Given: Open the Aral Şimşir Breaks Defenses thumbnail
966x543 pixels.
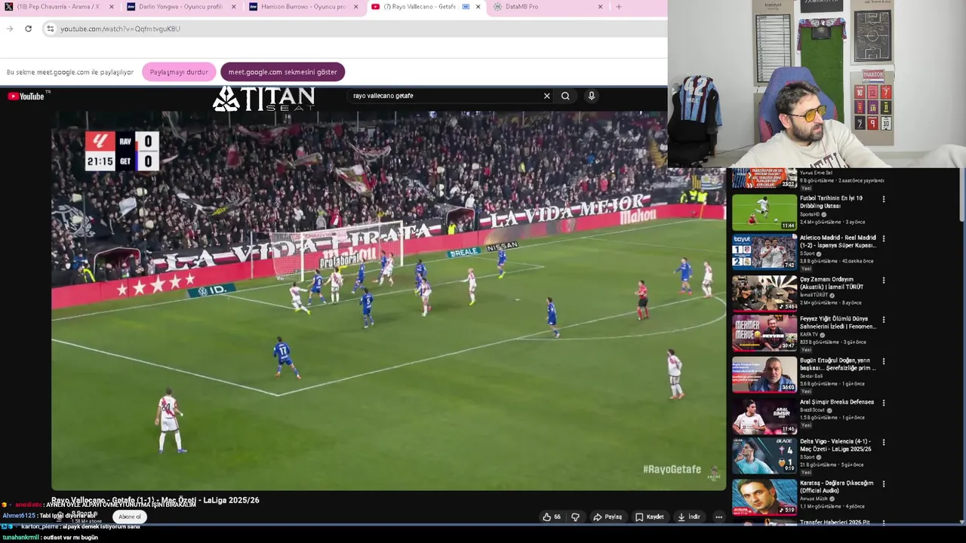Looking at the screenshot, I should pos(764,415).
